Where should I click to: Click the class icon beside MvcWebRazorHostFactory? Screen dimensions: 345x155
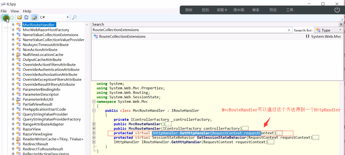point(18,30)
